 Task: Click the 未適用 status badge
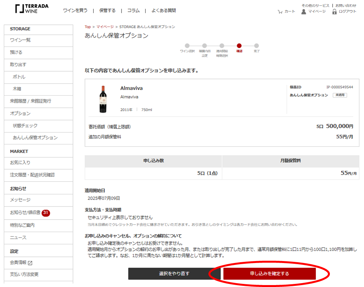(x=340, y=95)
